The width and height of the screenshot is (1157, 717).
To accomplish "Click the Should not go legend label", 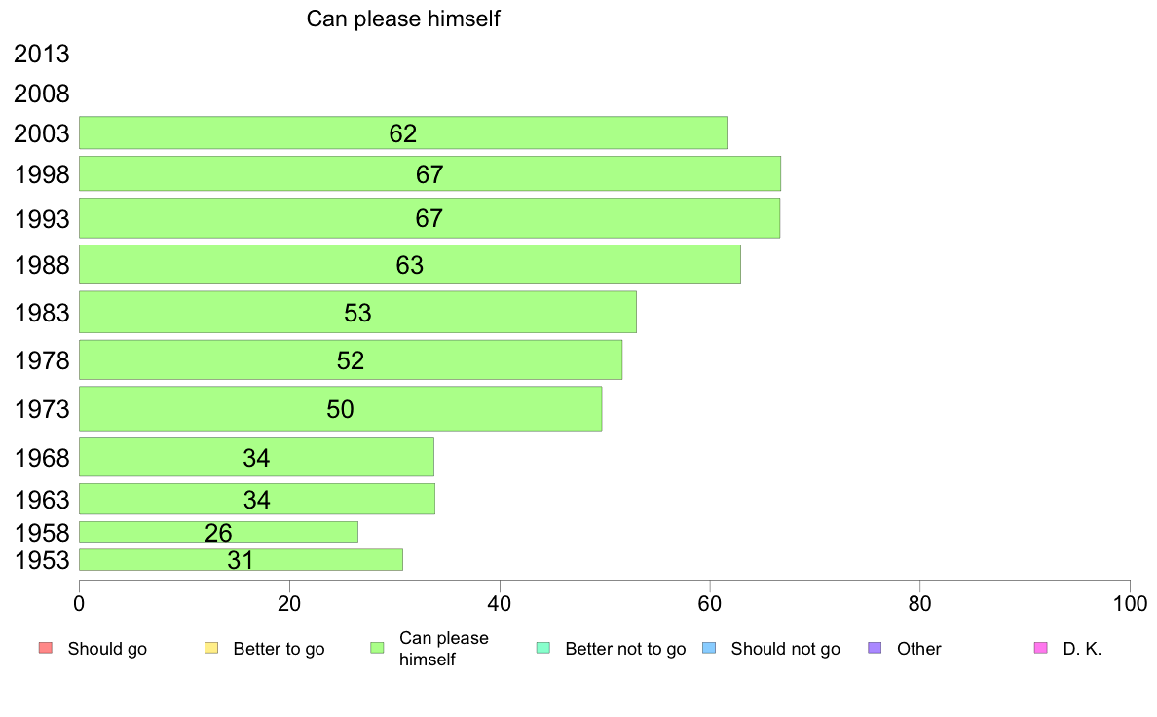I will coord(786,649).
